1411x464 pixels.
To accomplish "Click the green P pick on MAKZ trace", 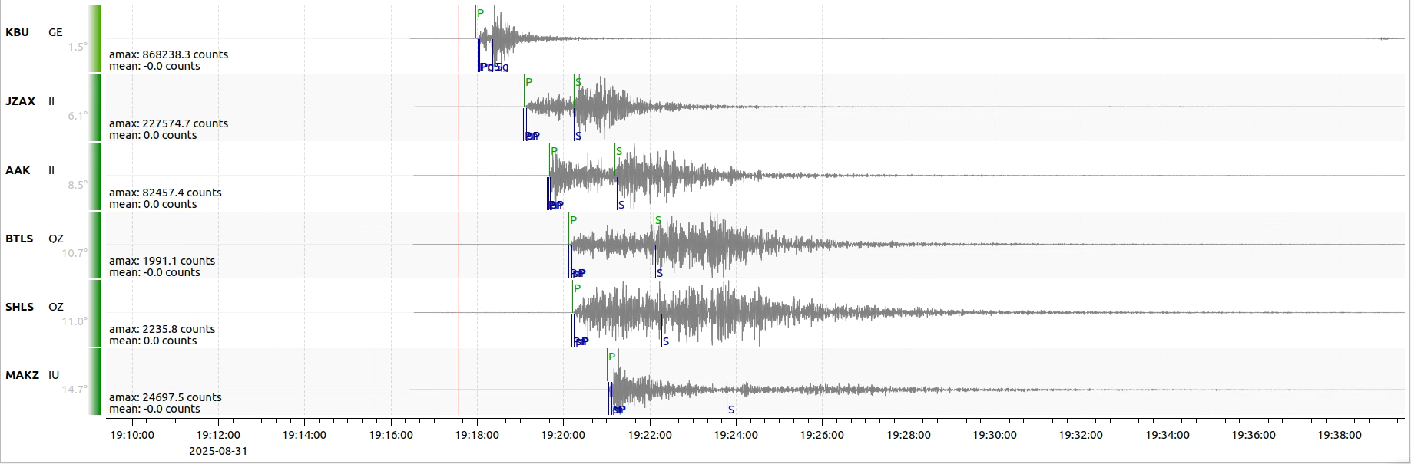I will tap(611, 357).
